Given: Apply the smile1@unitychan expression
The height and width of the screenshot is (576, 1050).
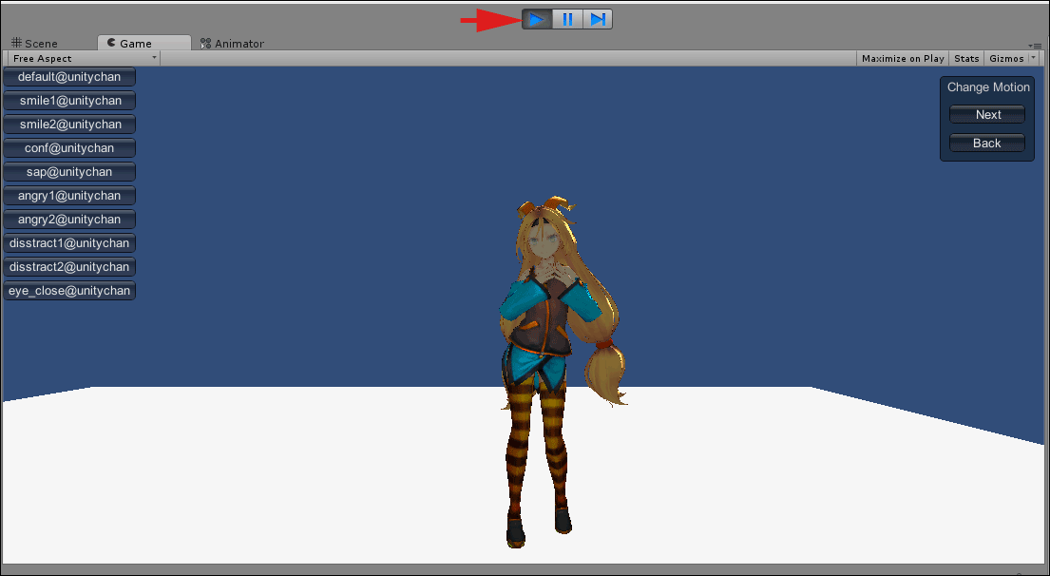Looking at the screenshot, I should tap(69, 101).
